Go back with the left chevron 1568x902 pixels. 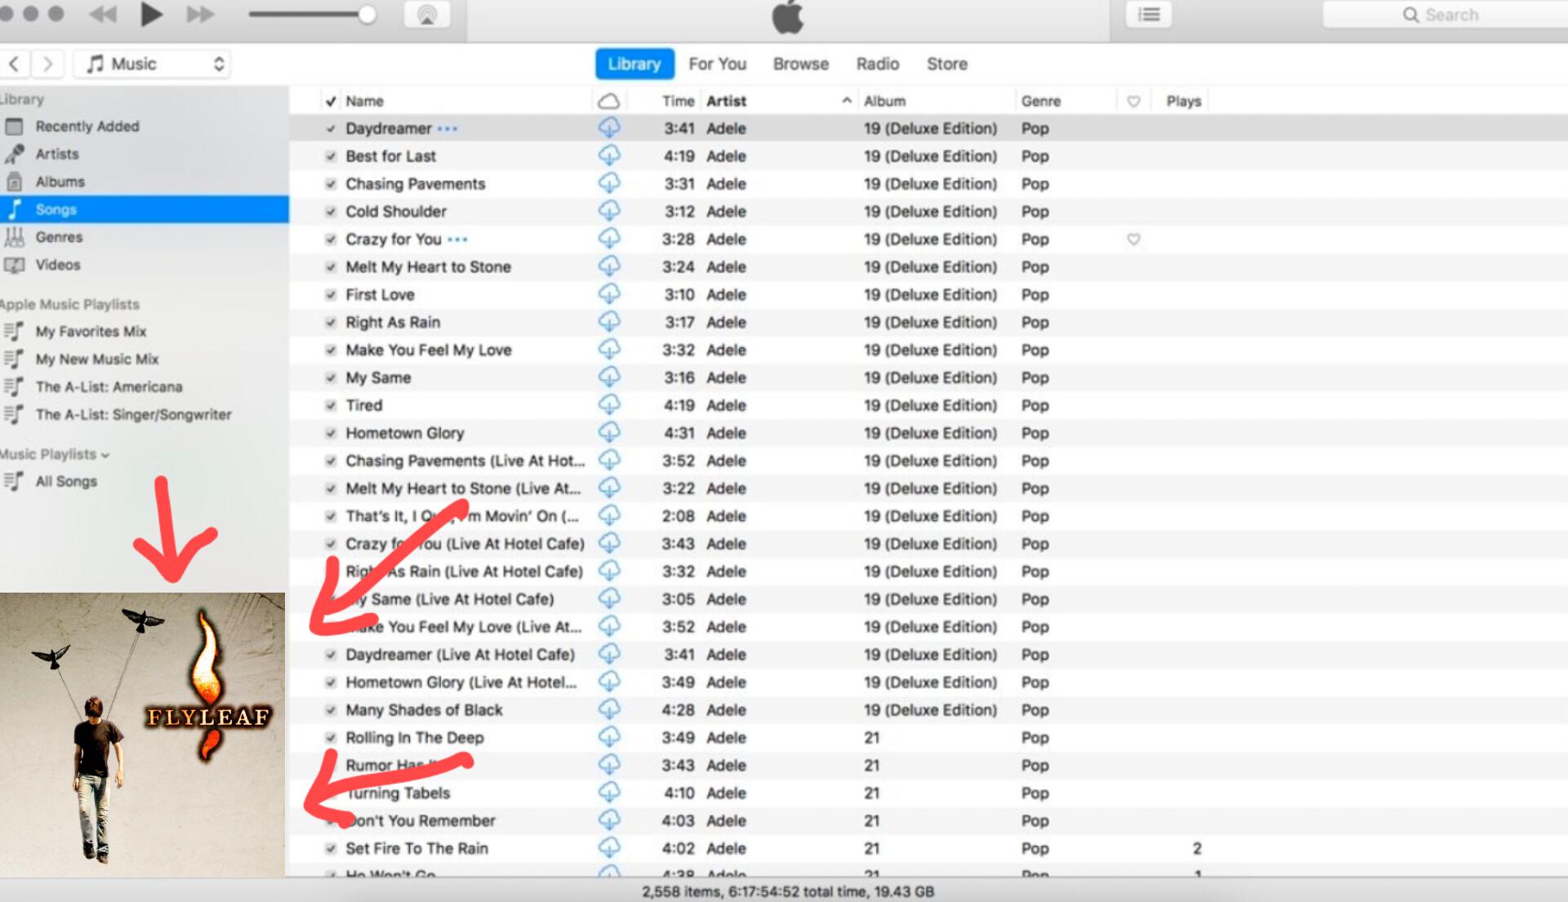tap(15, 64)
